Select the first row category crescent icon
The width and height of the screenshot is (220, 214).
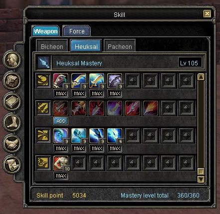[43, 81]
